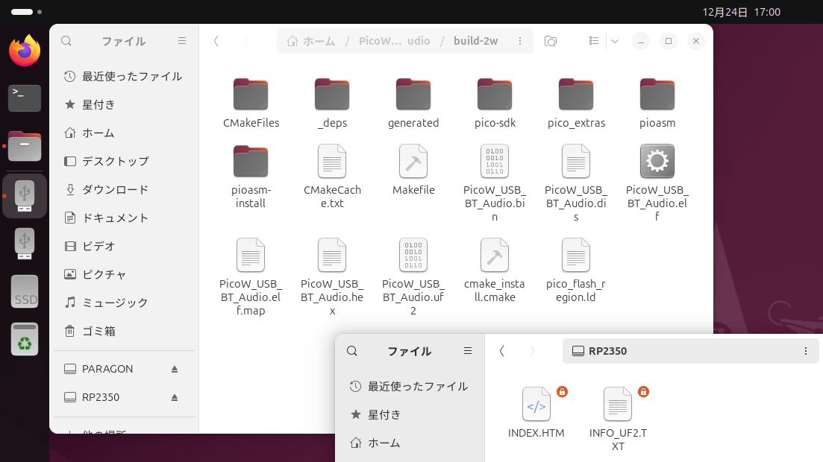This screenshot has height=462, width=823.
Task: Open ゴミ箱 in the main sidebar
Action: coord(98,331)
